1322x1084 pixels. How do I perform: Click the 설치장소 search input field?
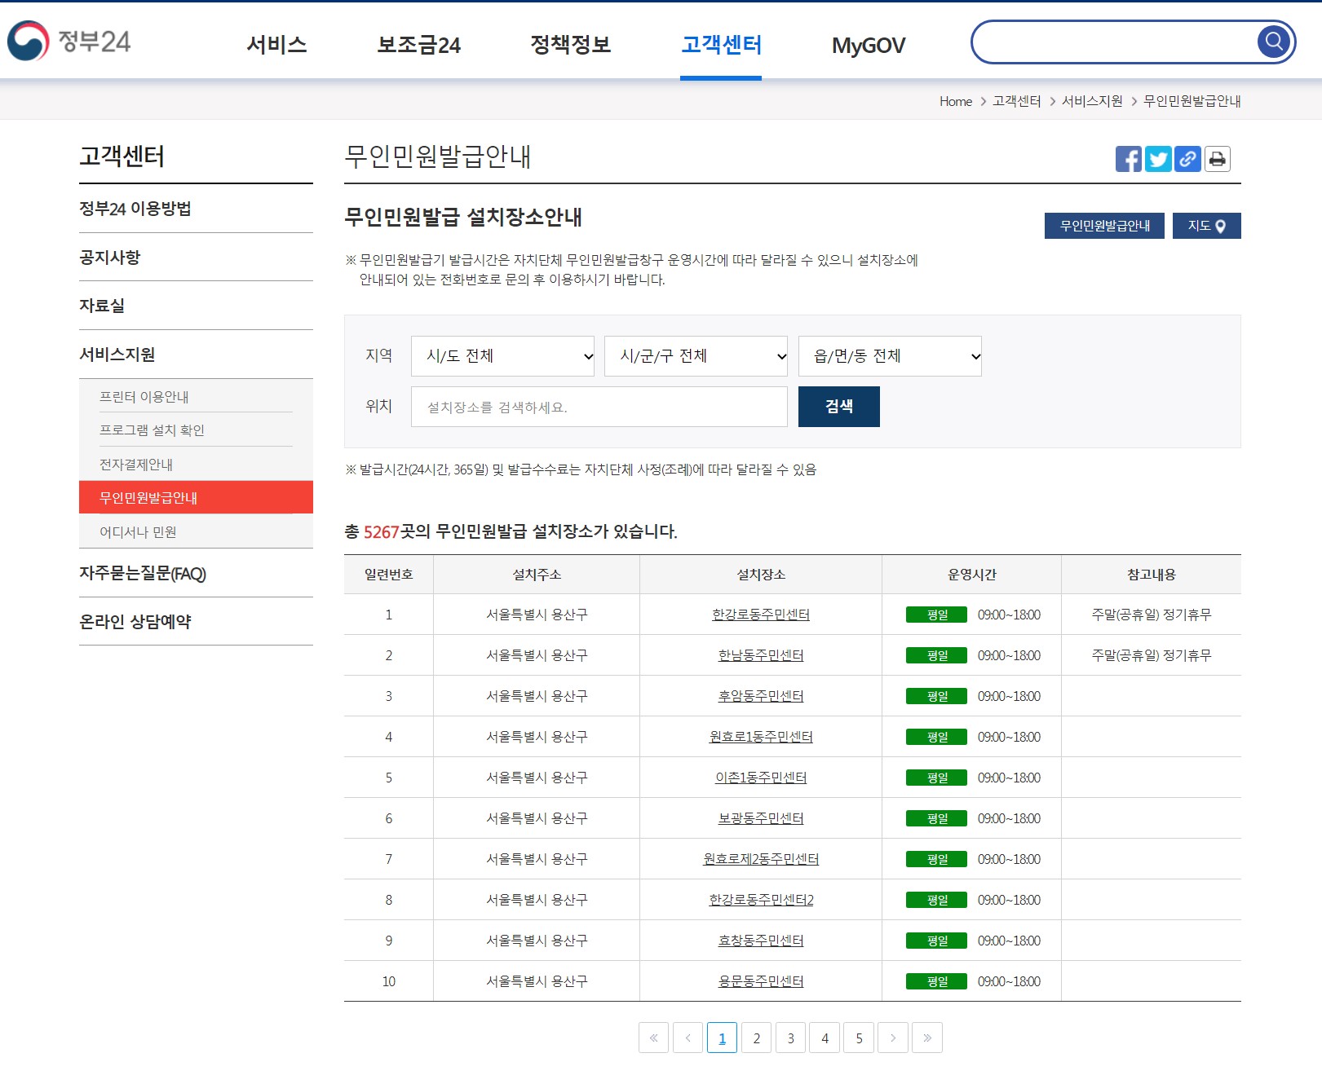(599, 406)
